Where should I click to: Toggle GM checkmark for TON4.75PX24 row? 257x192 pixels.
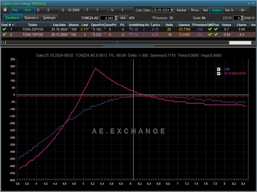210,35
